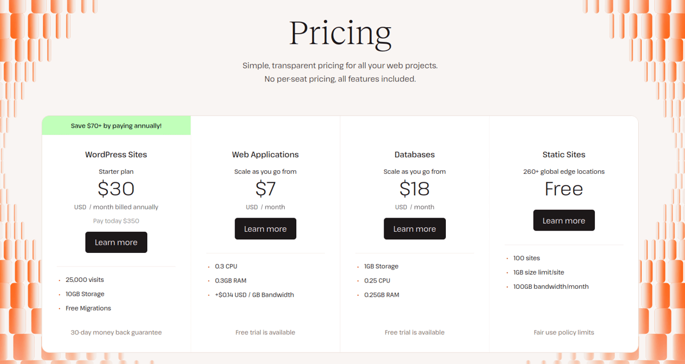Select the WordPress Sites plan title
685x364 pixels.
pos(116,154)
